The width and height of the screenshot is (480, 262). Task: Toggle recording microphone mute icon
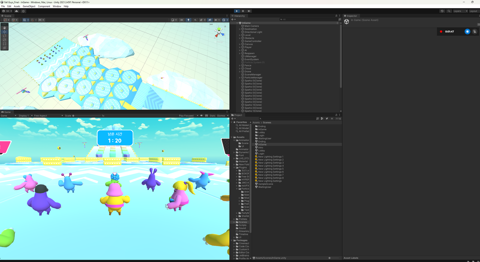pos(475,31)
